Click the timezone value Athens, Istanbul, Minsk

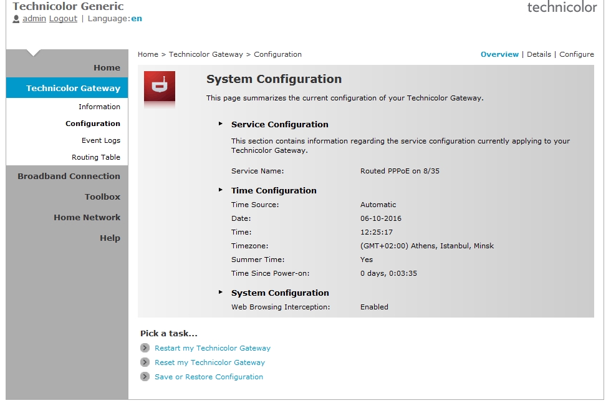[427, 246]
